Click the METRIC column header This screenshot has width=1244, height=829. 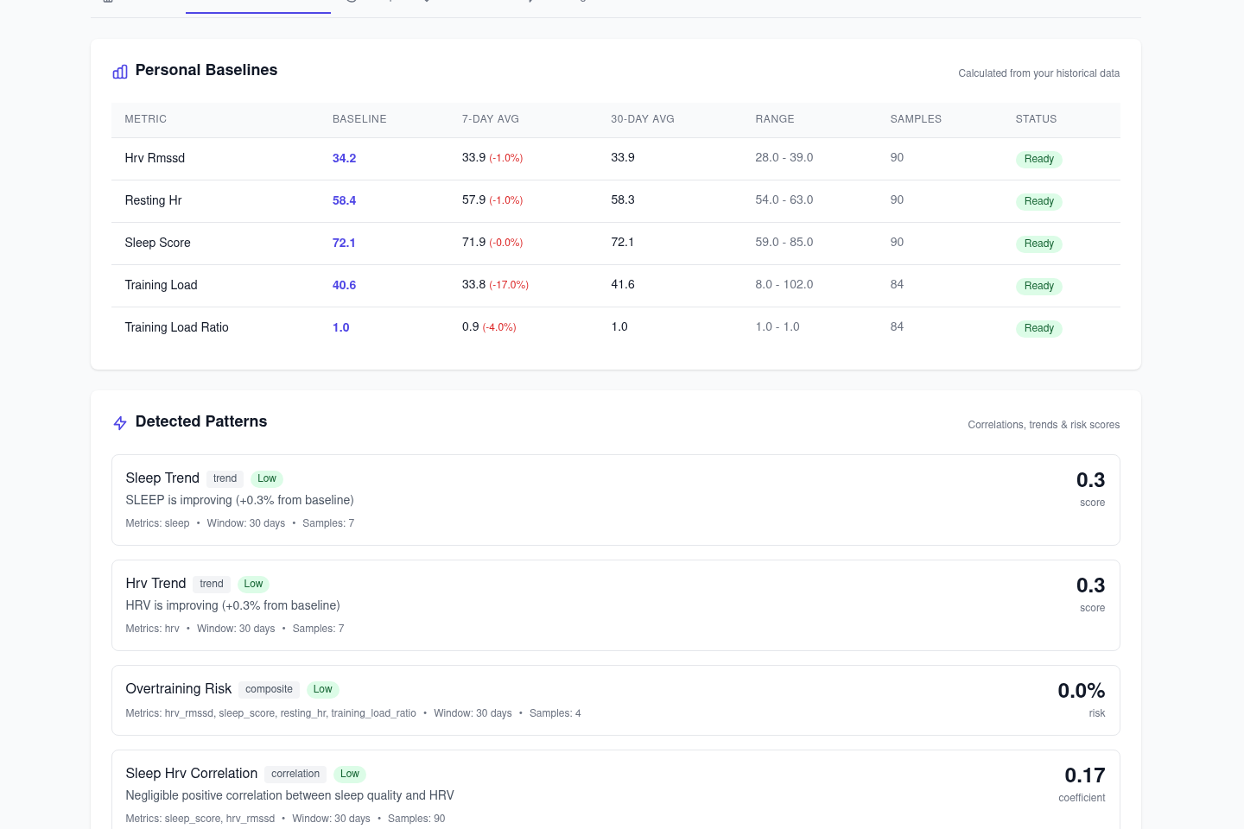[146, 119]
